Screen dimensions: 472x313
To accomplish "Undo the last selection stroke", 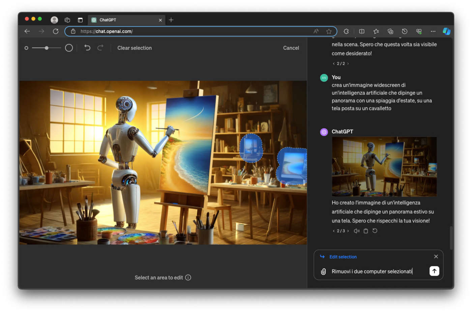I will (x=87, y=48).
